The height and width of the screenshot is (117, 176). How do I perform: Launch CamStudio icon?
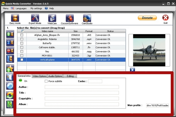(x=87, y=18)
